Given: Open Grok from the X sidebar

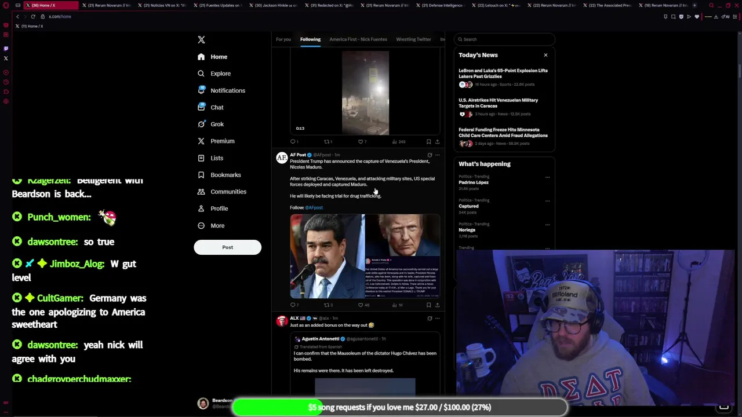Looking at the screenshot, I should coord(210,124).
